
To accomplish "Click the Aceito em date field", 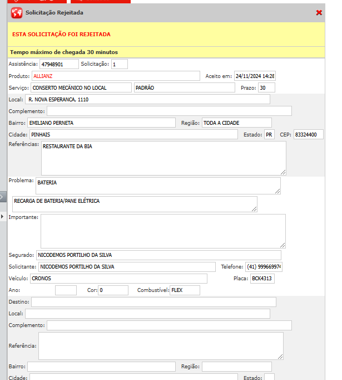I will pyautogui.click(x=255, y=76).
